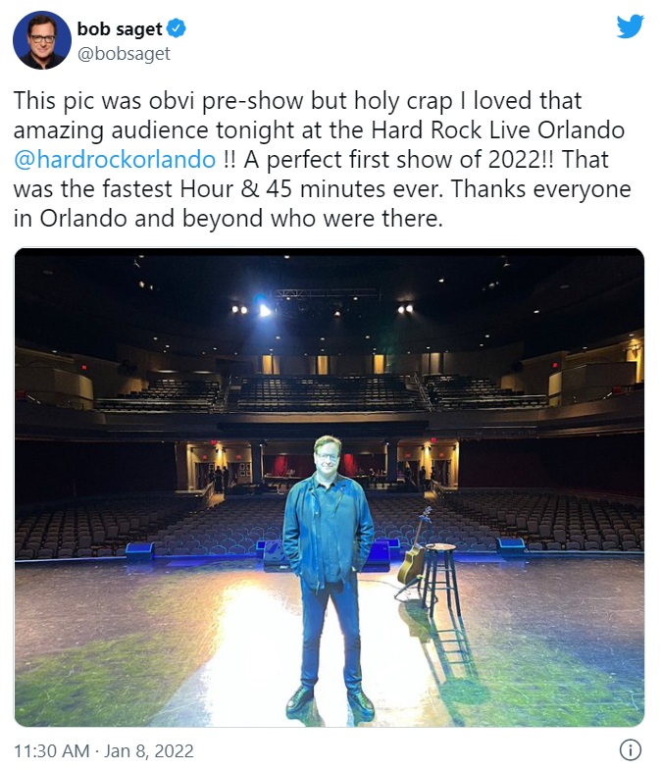Viewport: 661px width, 771px height.
Task: Open the @bobsaget handle link
Action: tap(124, 54)
